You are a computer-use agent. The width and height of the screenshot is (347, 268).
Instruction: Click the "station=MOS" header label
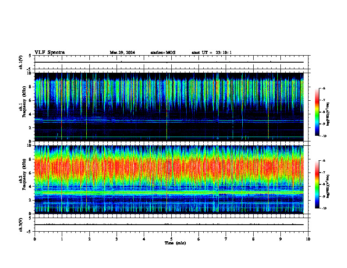click(163, 53)
